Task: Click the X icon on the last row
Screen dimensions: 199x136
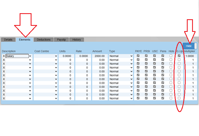Action: coord(4,98)
